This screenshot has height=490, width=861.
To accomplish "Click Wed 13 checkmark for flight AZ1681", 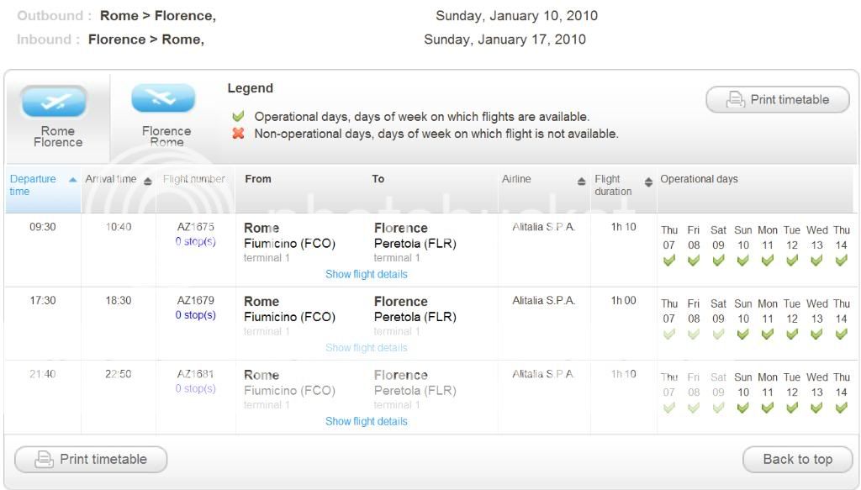I will coord(816,408).
